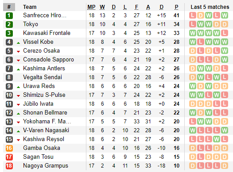Click Sanfrecce's first L result badge
This screenshot has width=233, height=172.
point(193,15)
